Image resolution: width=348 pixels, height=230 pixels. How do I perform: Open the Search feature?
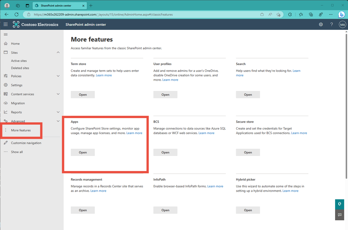pyautogui.click(x=248, y=95)
